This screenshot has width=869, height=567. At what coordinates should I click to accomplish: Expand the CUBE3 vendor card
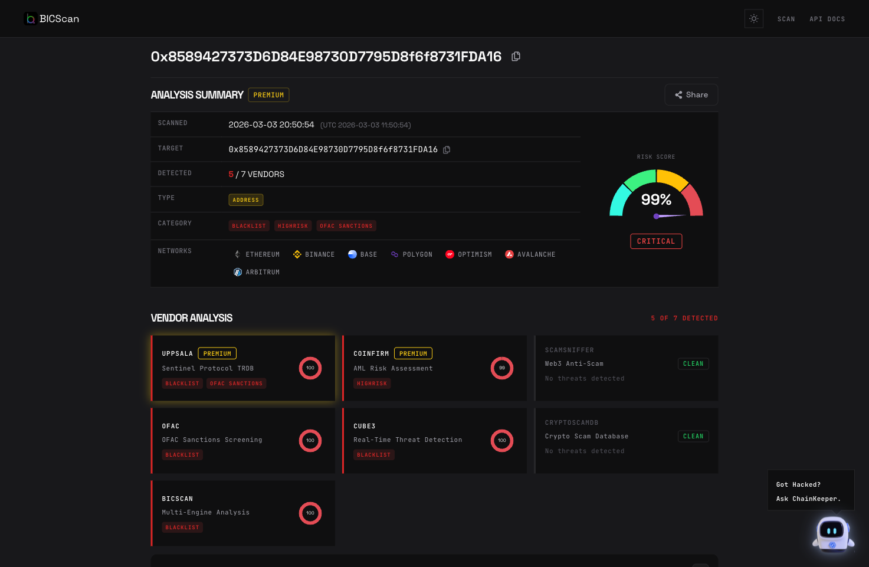[x=435, y=440]
